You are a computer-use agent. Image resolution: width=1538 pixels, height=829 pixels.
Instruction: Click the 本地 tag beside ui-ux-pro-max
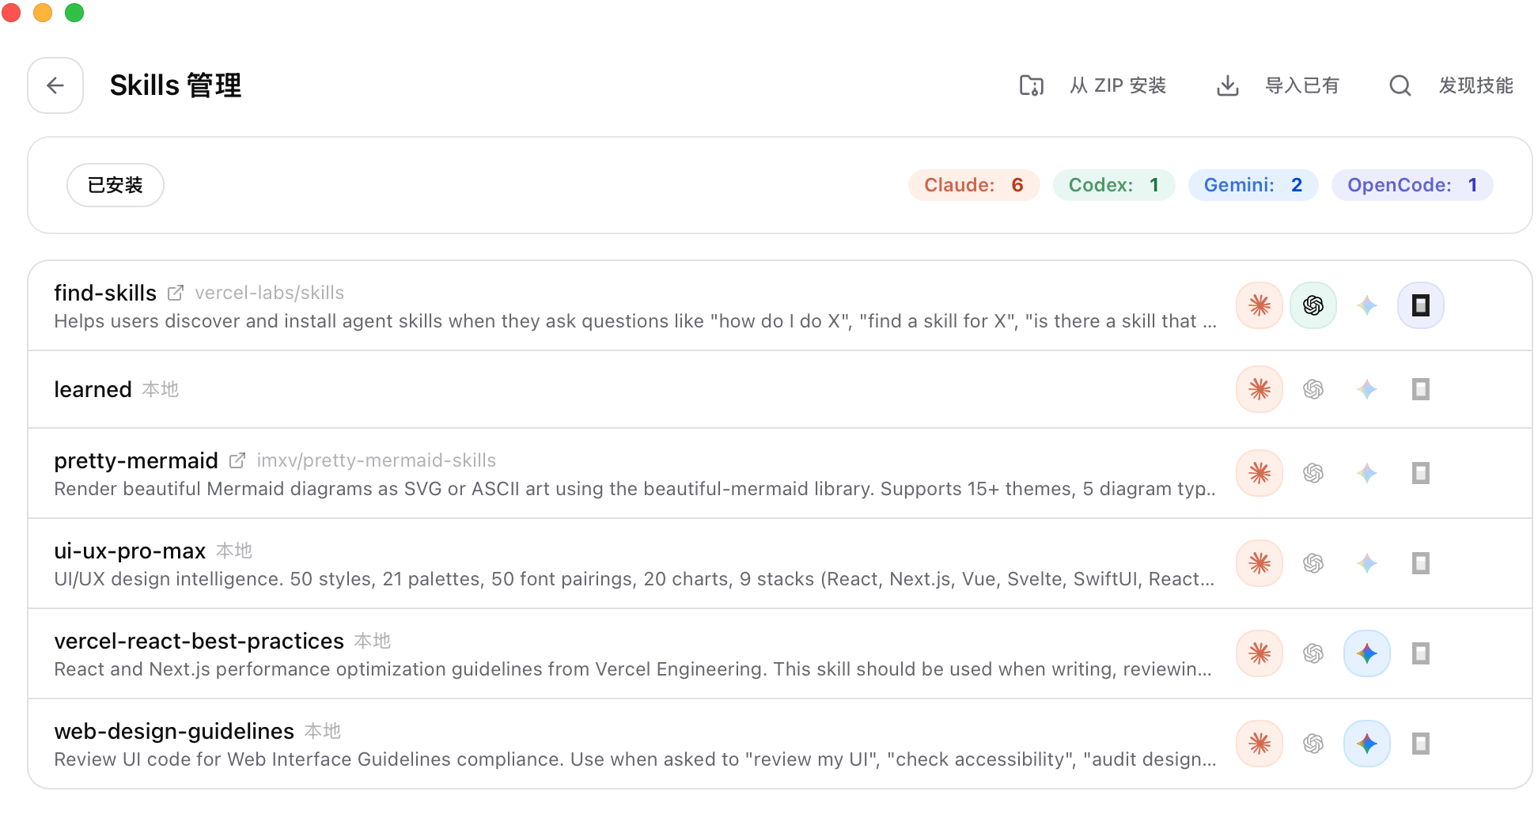(234, 551)
